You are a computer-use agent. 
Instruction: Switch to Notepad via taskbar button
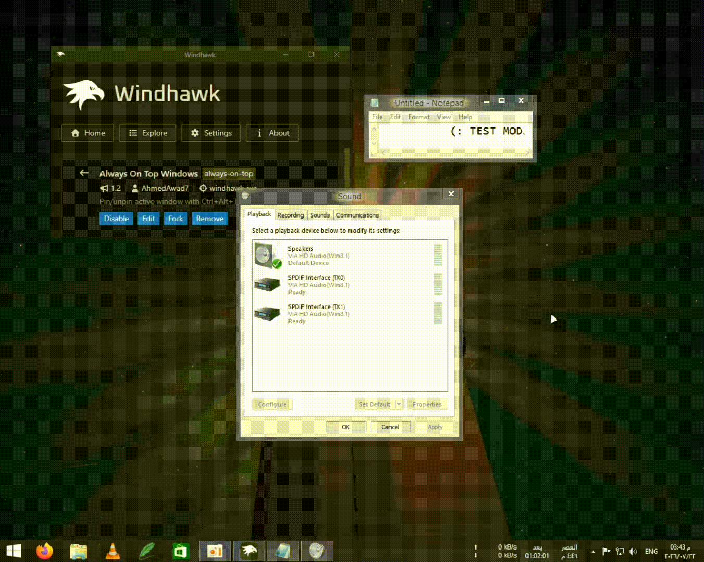pos(283,551)
